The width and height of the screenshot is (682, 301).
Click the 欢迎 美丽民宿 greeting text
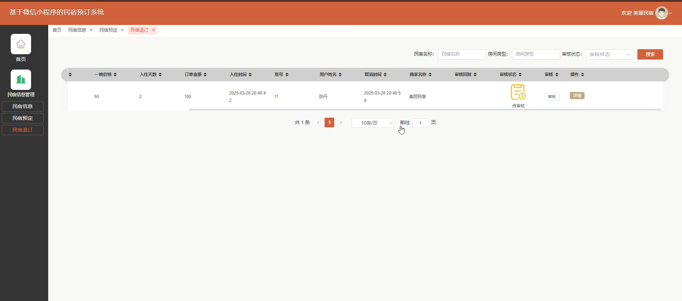click(637, 13)
